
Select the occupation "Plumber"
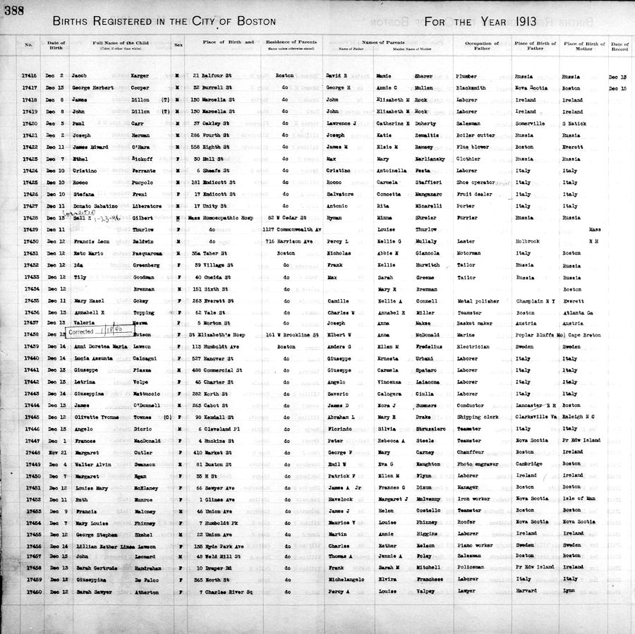pos(466,76)
